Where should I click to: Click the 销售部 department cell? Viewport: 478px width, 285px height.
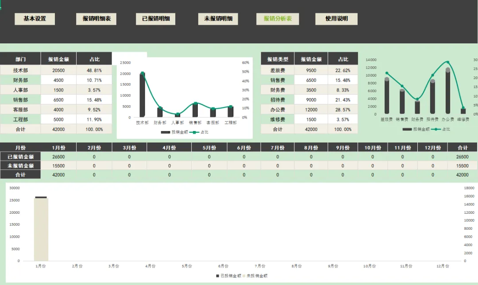20,100
